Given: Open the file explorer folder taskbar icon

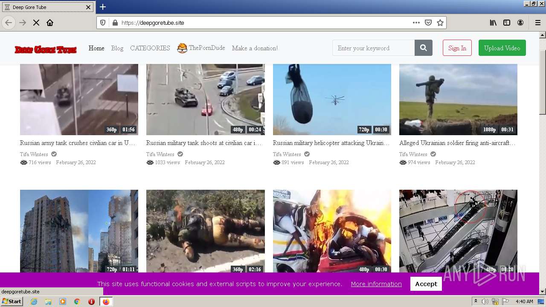Looking at the screenshot, I should click(x=48, y=301).
